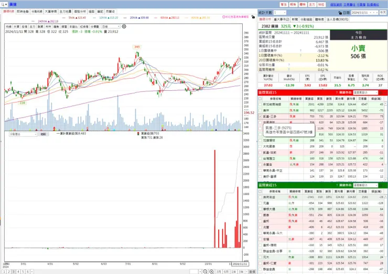Open the stock search magnifier icon
This screenshot has height=274, width=388.
click(x=3, y=4)
